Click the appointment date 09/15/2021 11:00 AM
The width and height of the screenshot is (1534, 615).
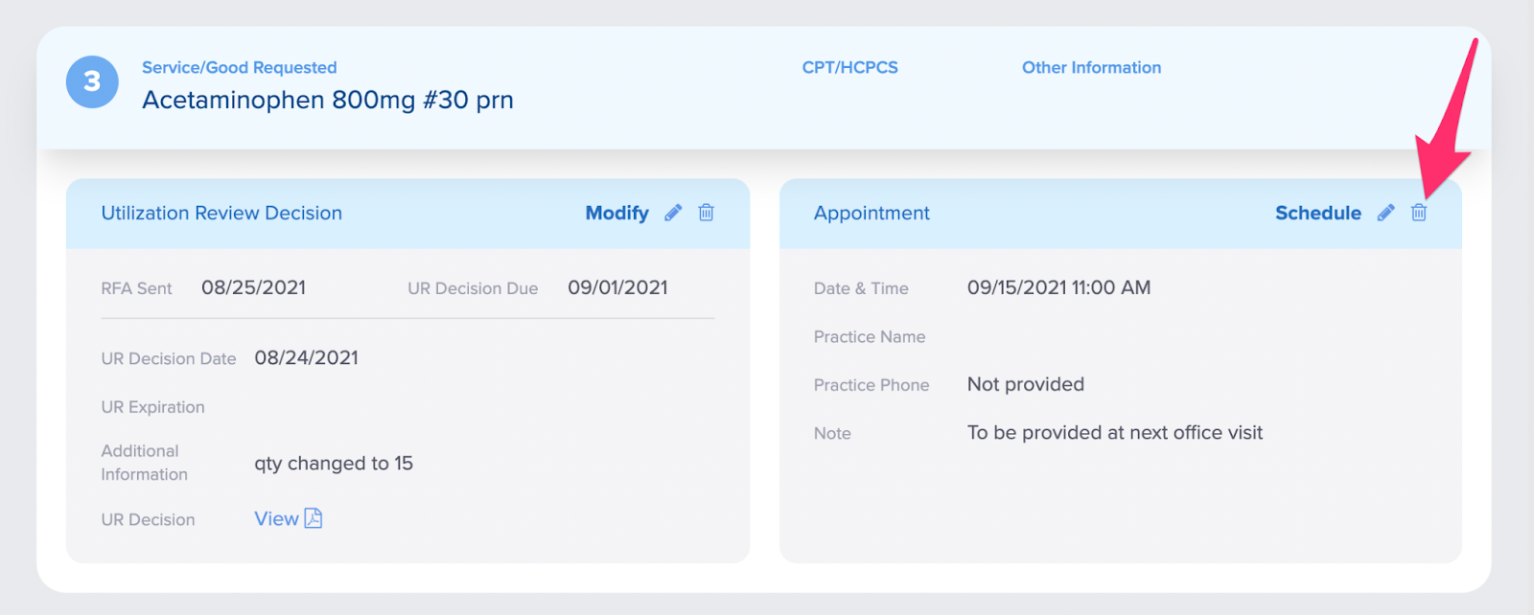coord(1058,287)
